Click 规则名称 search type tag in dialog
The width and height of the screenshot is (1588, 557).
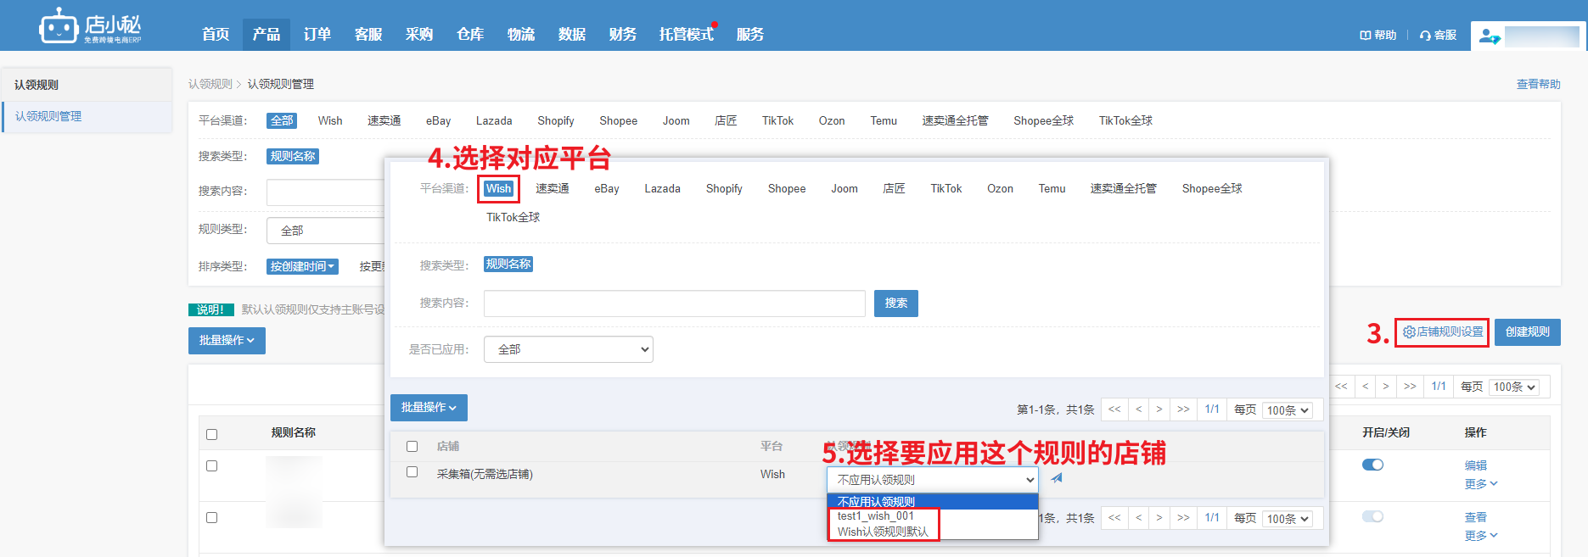click(x=508, y=264)
